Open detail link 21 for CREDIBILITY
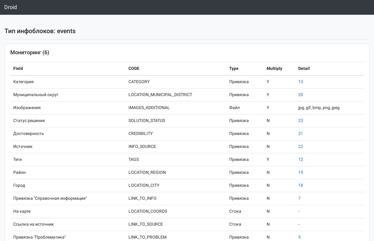The width and height of the screenshot is (374, 241). pyautogui.click(x=301, y=133)
